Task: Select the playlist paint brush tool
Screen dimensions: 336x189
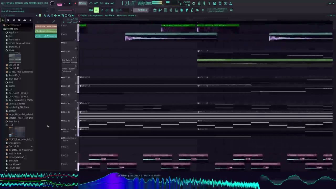Action: point(48,15)
